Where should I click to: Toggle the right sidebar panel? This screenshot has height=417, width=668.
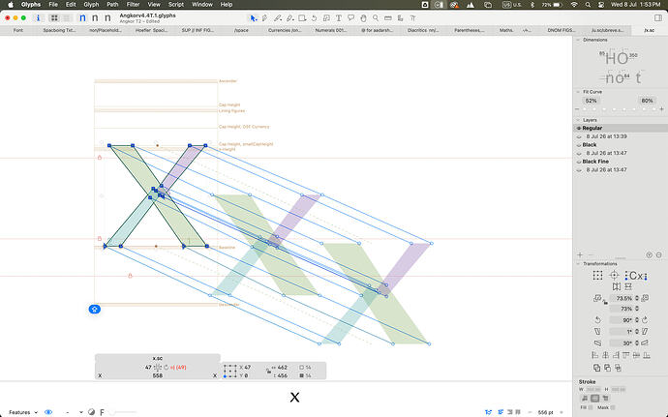click(658, 17)
